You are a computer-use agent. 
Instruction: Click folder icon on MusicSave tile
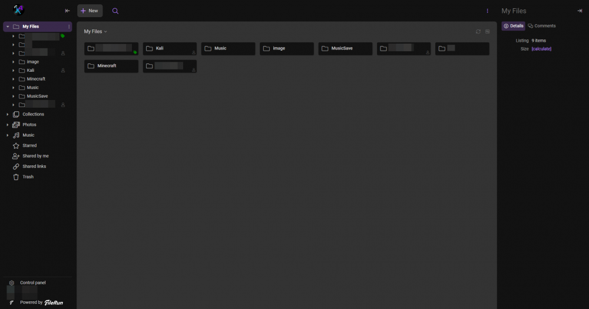(325, 48)
